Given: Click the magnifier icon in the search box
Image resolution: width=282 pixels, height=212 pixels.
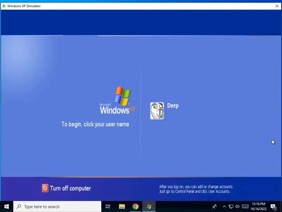Looking at the screenshot, I should [x=19, y=206].
